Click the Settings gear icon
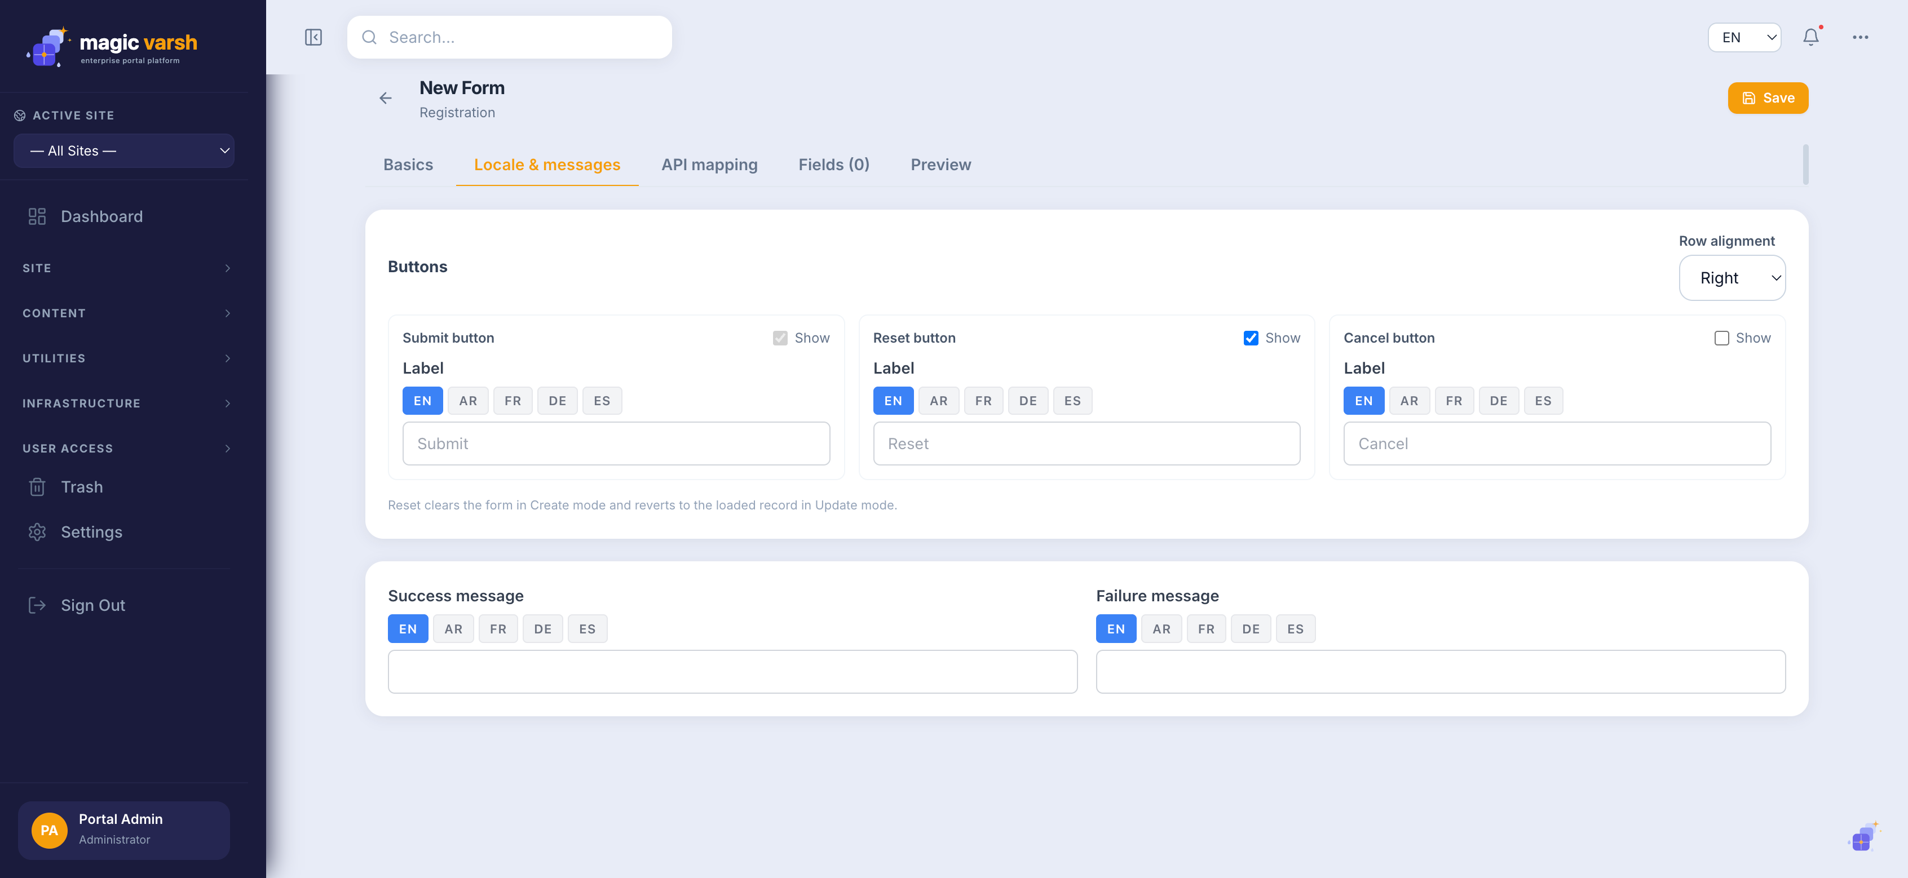This screenshot has width=1908, height=878. click(37, 533)
